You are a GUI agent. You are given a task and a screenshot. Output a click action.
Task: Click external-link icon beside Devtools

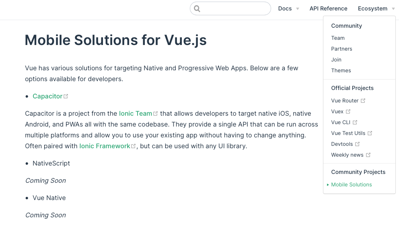click(x=357, y=144)
